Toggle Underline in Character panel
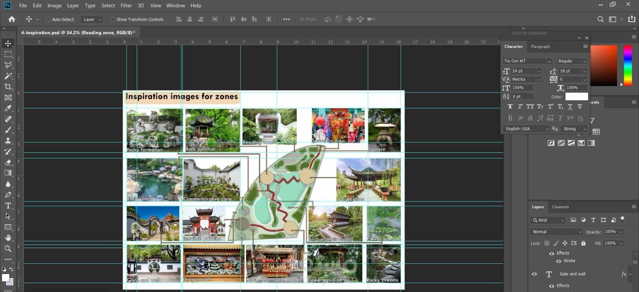 [x=570, y=107]
